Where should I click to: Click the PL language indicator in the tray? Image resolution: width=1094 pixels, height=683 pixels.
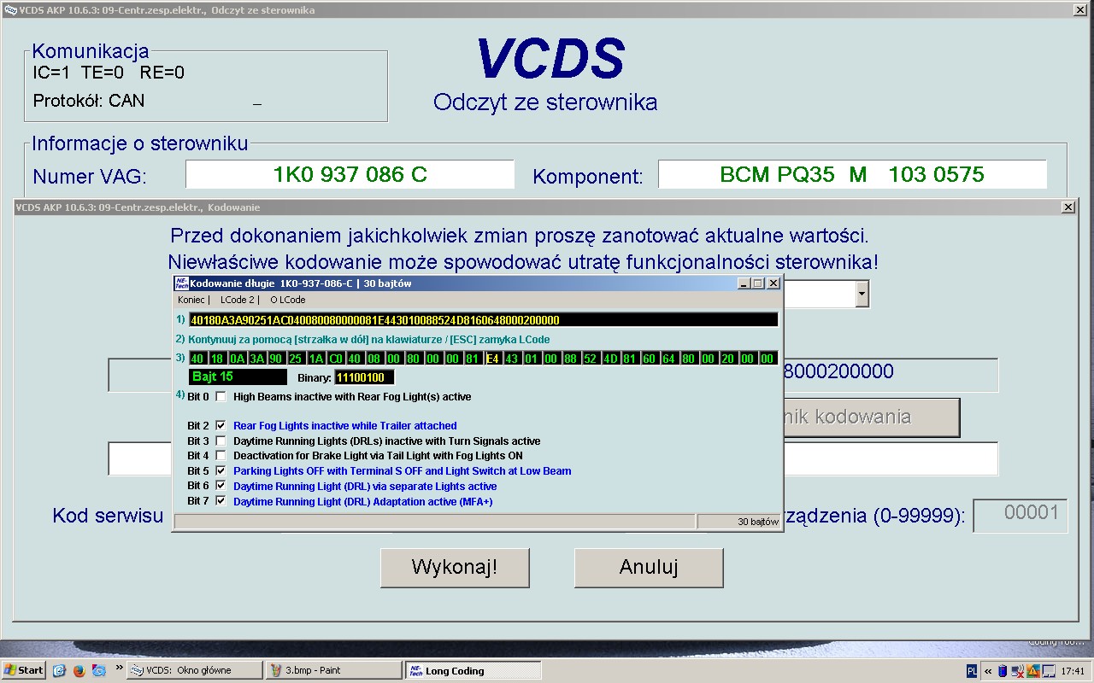pyautogui.click(x=973, y=671)
